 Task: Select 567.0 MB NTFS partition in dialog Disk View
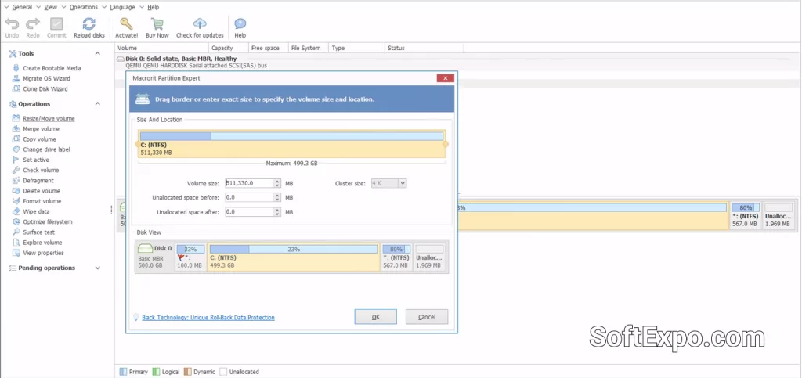[396, 257]
